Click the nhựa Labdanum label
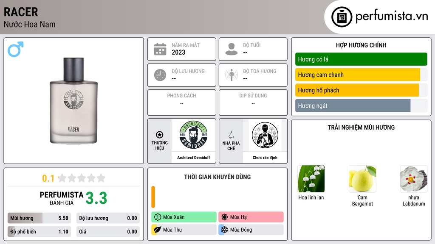This screenshot has height=244, width=435. (x=414, y=200)
